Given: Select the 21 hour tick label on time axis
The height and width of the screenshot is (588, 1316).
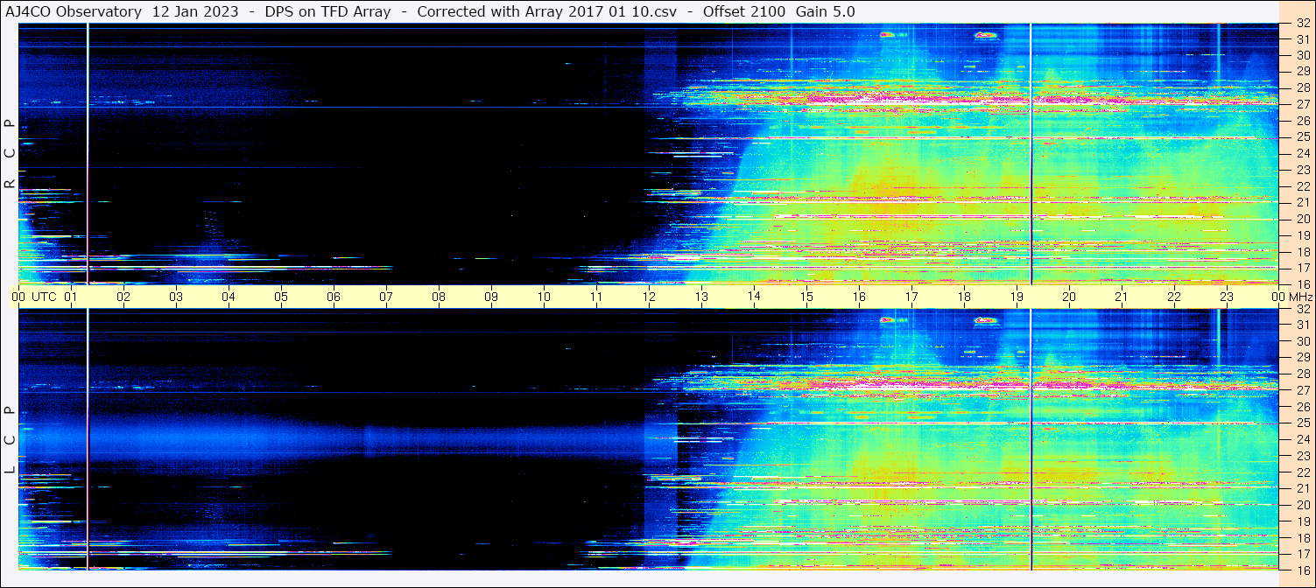Looking at the screenshot, I should coord(1122,297).
